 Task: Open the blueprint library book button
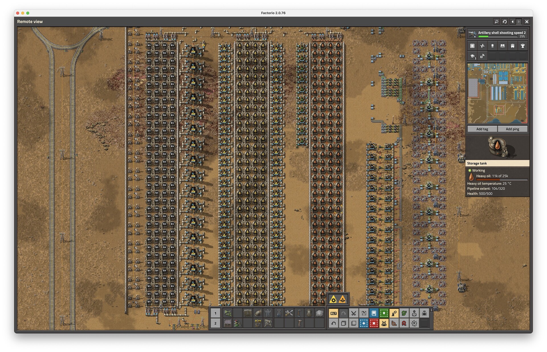tap(374, 313)
